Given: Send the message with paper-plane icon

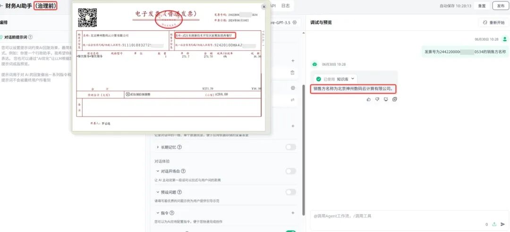Looking at the screenshot, I should 503,224.
